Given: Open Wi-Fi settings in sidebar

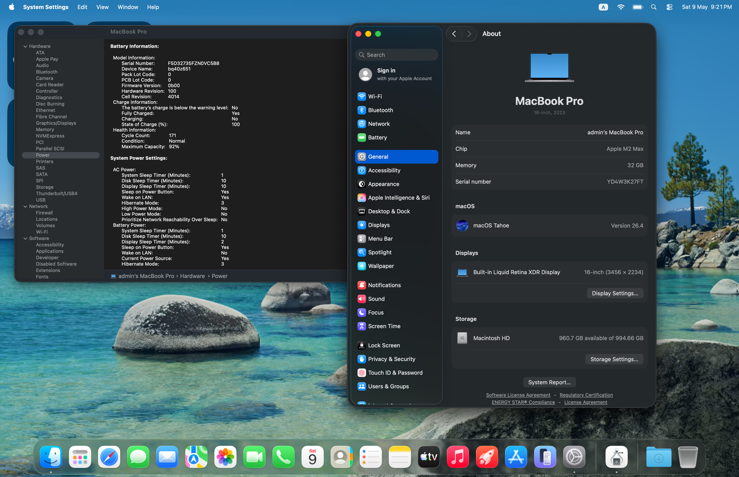Looking at the screenshot, I should (396, 96).
